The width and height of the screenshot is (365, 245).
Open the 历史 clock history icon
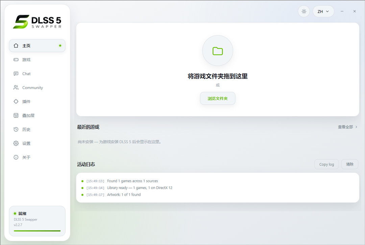click(x=16, y=130)
